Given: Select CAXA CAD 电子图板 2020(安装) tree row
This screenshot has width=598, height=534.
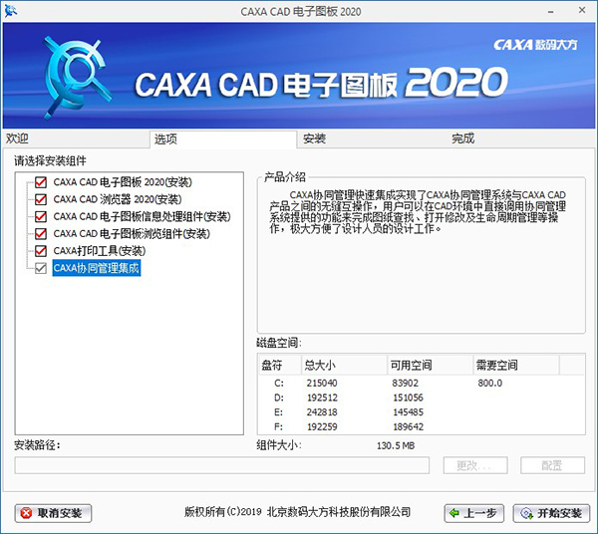Looking at the screenshot, I should click(x=123, y=182).
